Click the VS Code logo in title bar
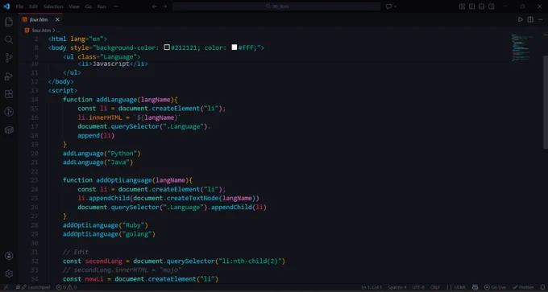Screen dimensions: 548x292 pyautogui.click(x=6, y=6)
